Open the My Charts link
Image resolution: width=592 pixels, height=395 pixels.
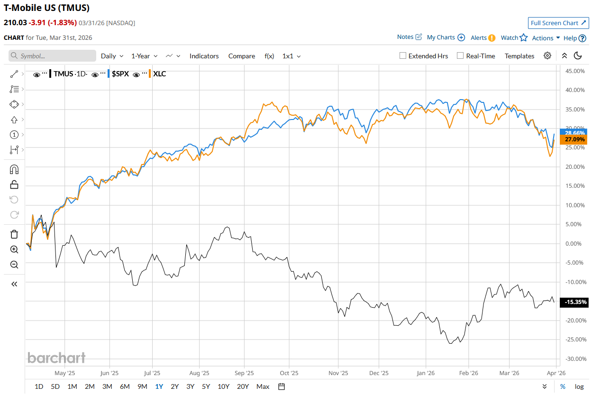click(446, 37)
